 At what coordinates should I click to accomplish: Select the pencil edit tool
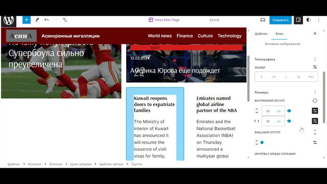[x=37, y=20]
